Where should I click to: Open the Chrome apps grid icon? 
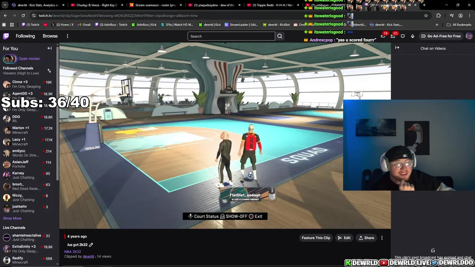pos(12,24)
